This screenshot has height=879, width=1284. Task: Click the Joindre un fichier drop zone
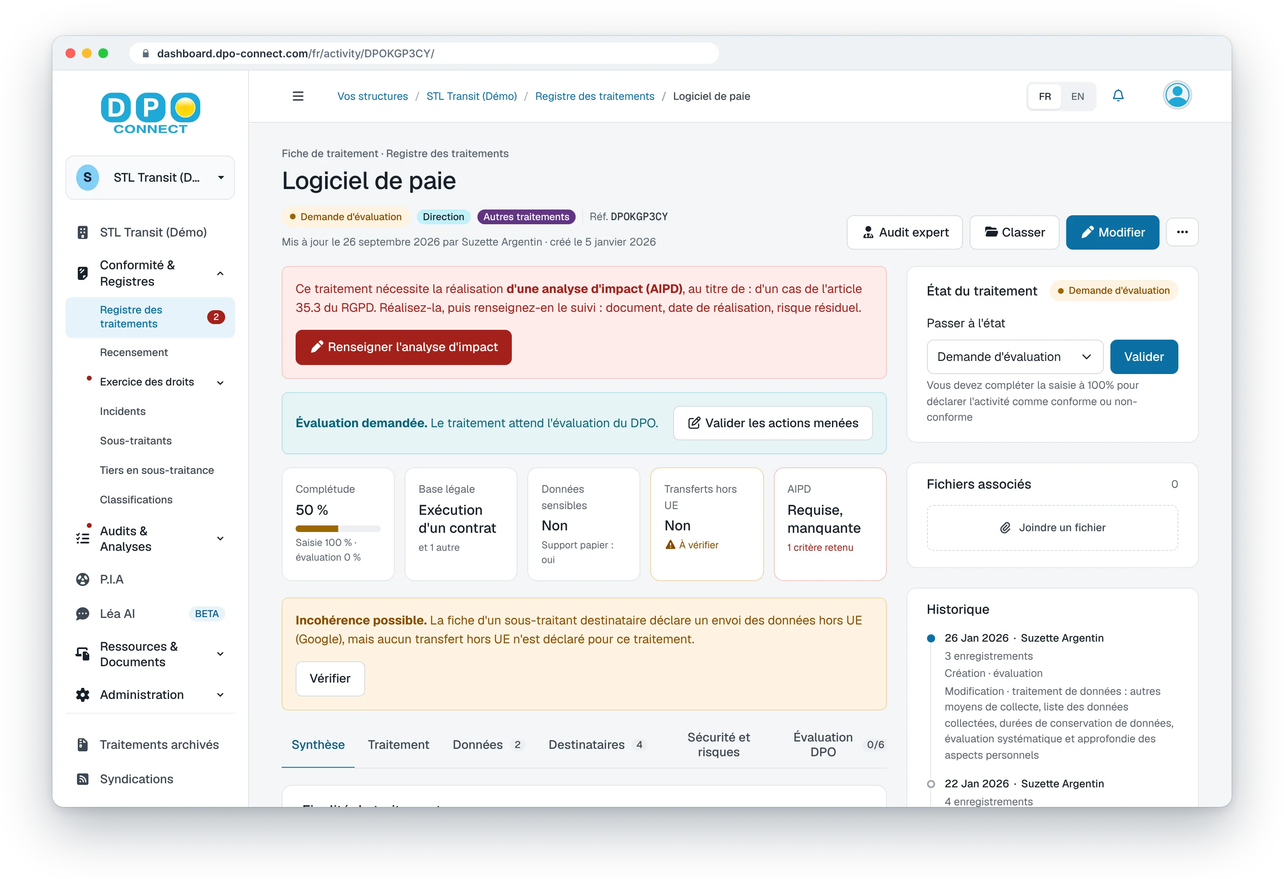click(x=1052, y=527)
